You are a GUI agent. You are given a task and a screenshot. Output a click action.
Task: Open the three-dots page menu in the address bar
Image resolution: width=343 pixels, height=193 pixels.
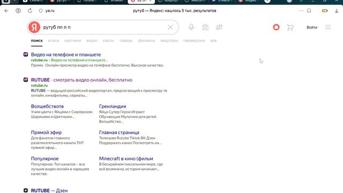pos(301,11)
